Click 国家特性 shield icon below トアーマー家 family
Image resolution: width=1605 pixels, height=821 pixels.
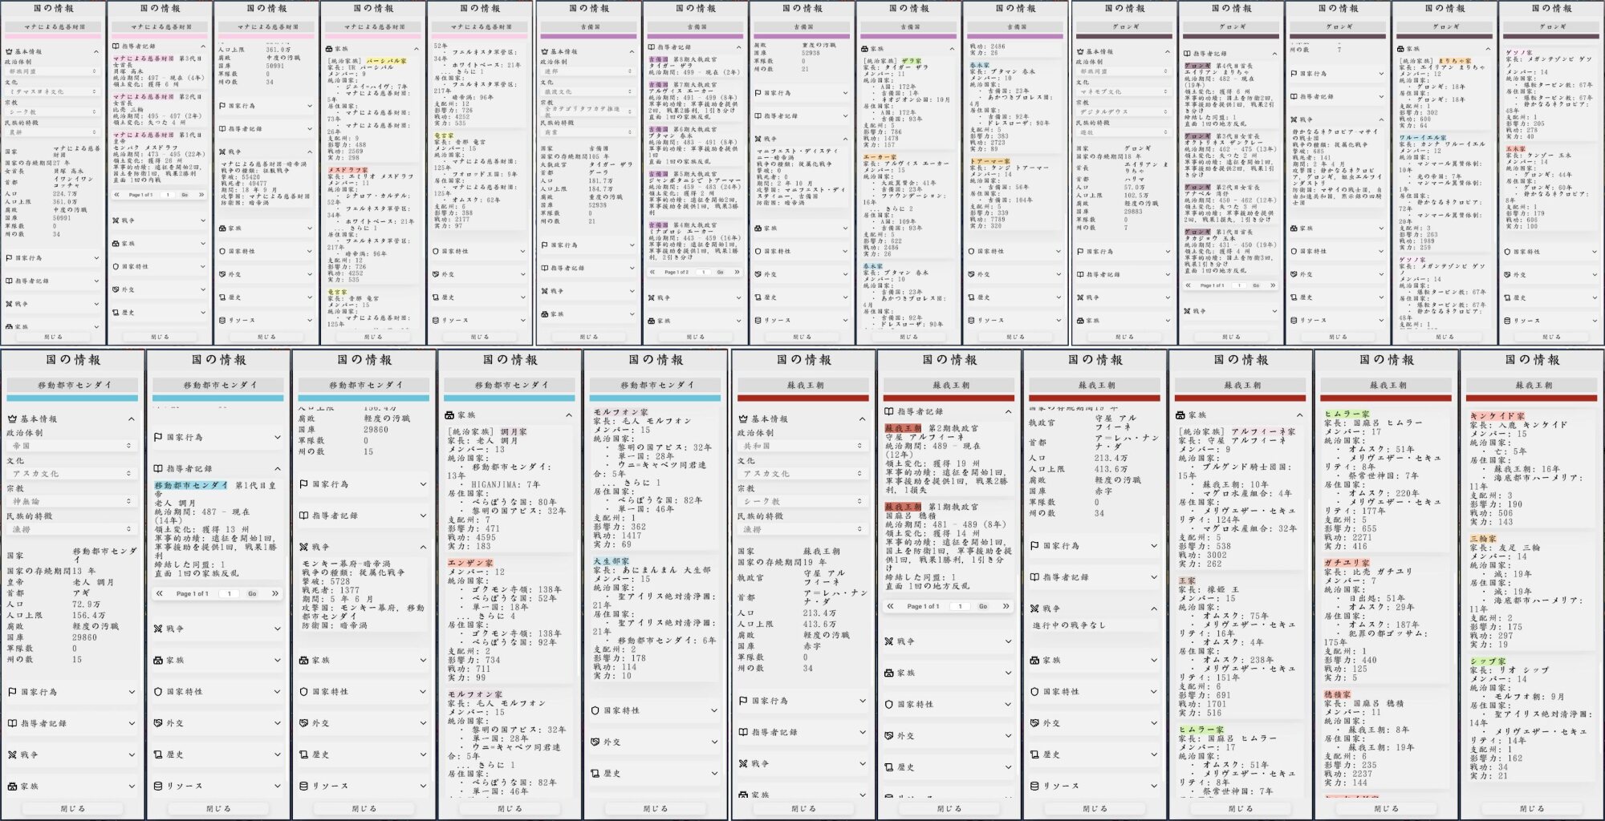click(x=972, y=251)
